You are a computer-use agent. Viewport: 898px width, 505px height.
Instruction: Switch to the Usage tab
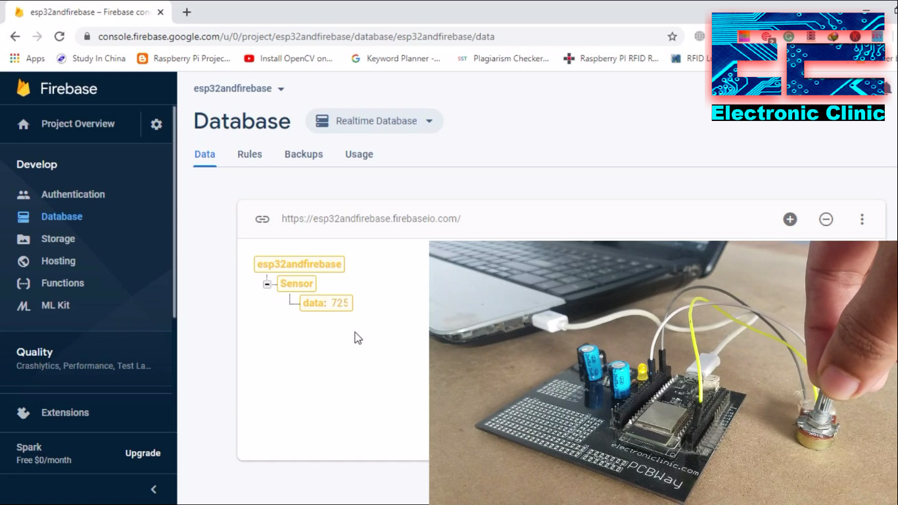click(x=358, y=154)
